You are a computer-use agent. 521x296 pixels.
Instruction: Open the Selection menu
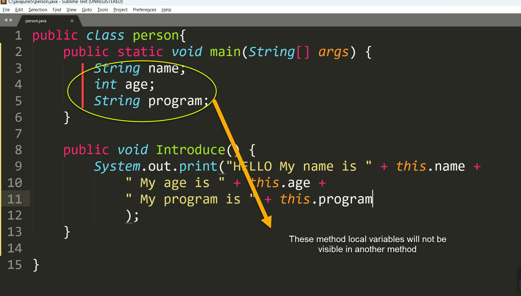tap(38, 10)
